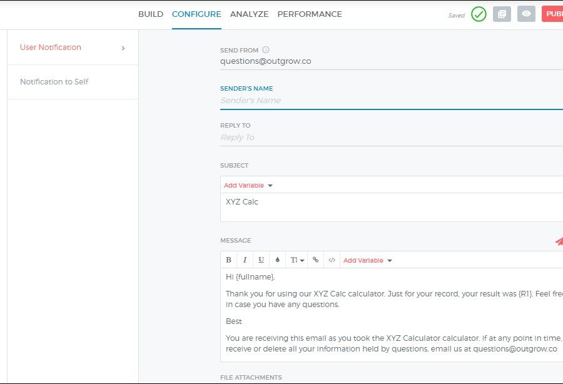This screenshot has width=563, height=384.
Task: Insert a hyperlink in the message
Action: [x=315, y=260]
